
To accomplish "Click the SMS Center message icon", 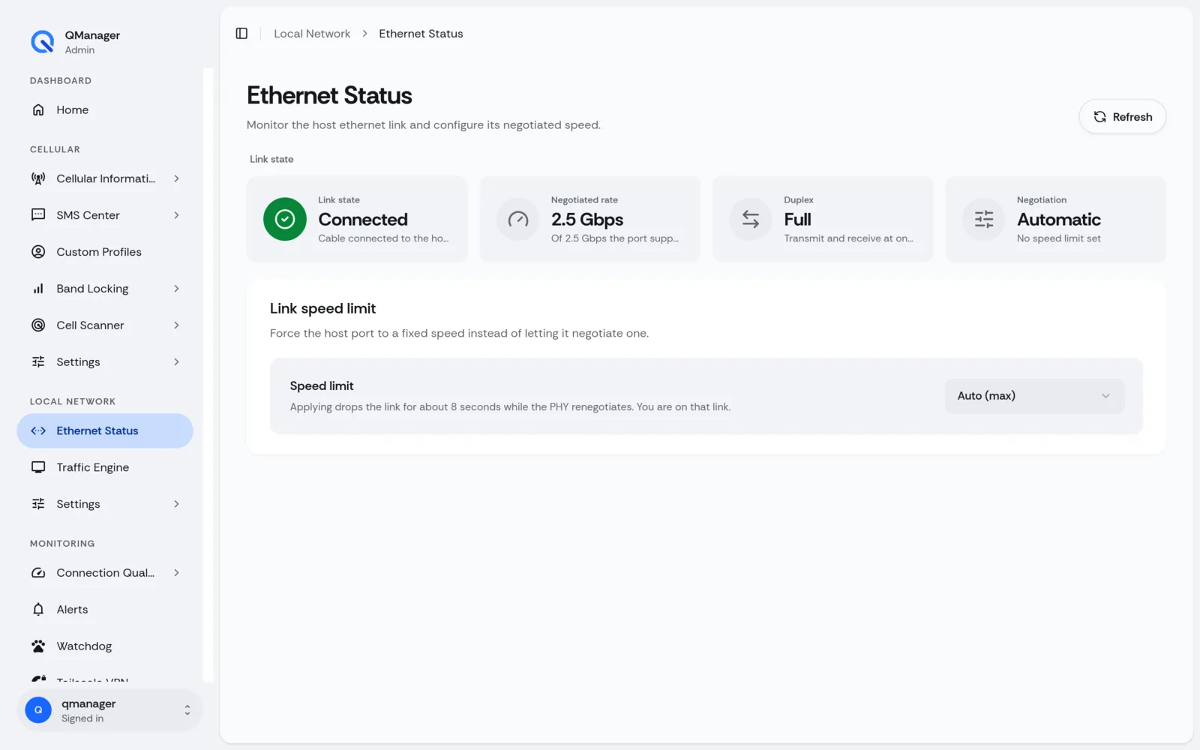I will coord(38,215).
